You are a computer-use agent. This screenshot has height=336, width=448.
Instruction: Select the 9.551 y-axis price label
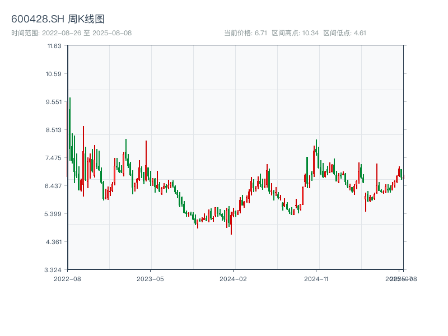click(54, 101)
